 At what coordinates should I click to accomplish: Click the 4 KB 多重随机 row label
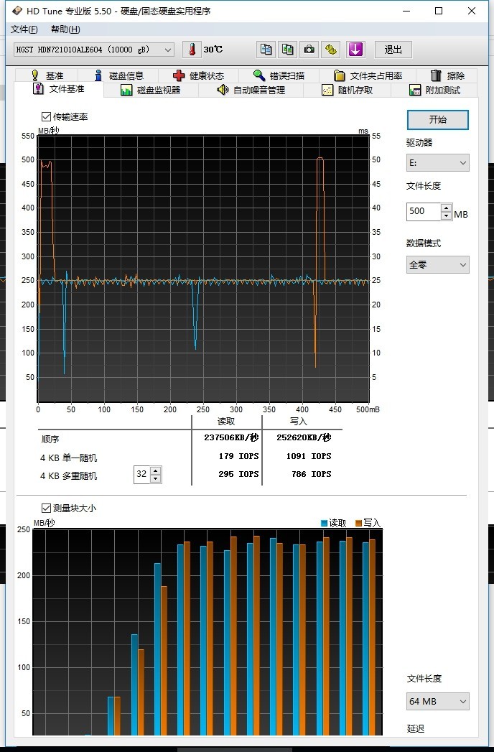(68, 475)
